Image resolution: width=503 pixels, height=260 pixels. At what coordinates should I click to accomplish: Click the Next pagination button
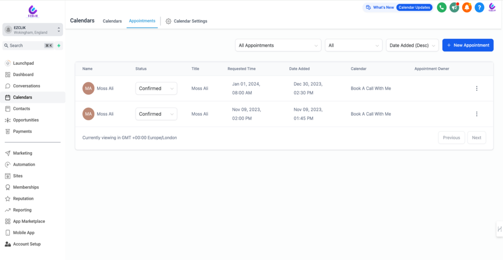pos(476,138)
